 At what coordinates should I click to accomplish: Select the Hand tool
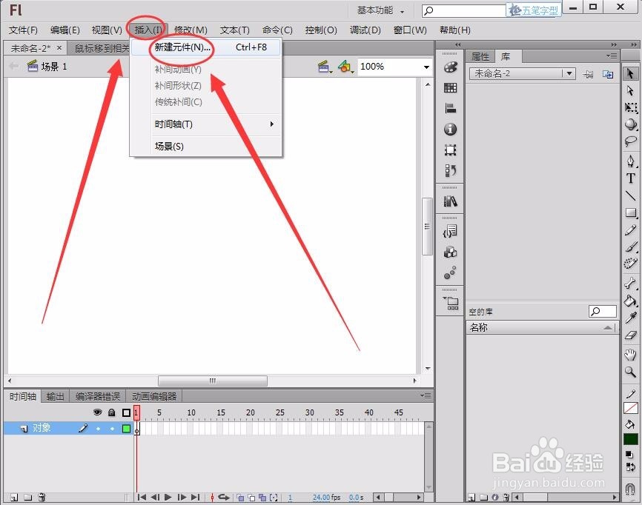(631, 354)
